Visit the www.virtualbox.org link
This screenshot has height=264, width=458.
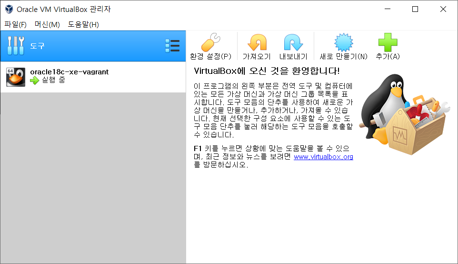323,157
